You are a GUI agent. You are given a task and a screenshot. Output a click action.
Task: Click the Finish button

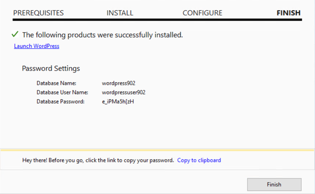click(274, 184)
